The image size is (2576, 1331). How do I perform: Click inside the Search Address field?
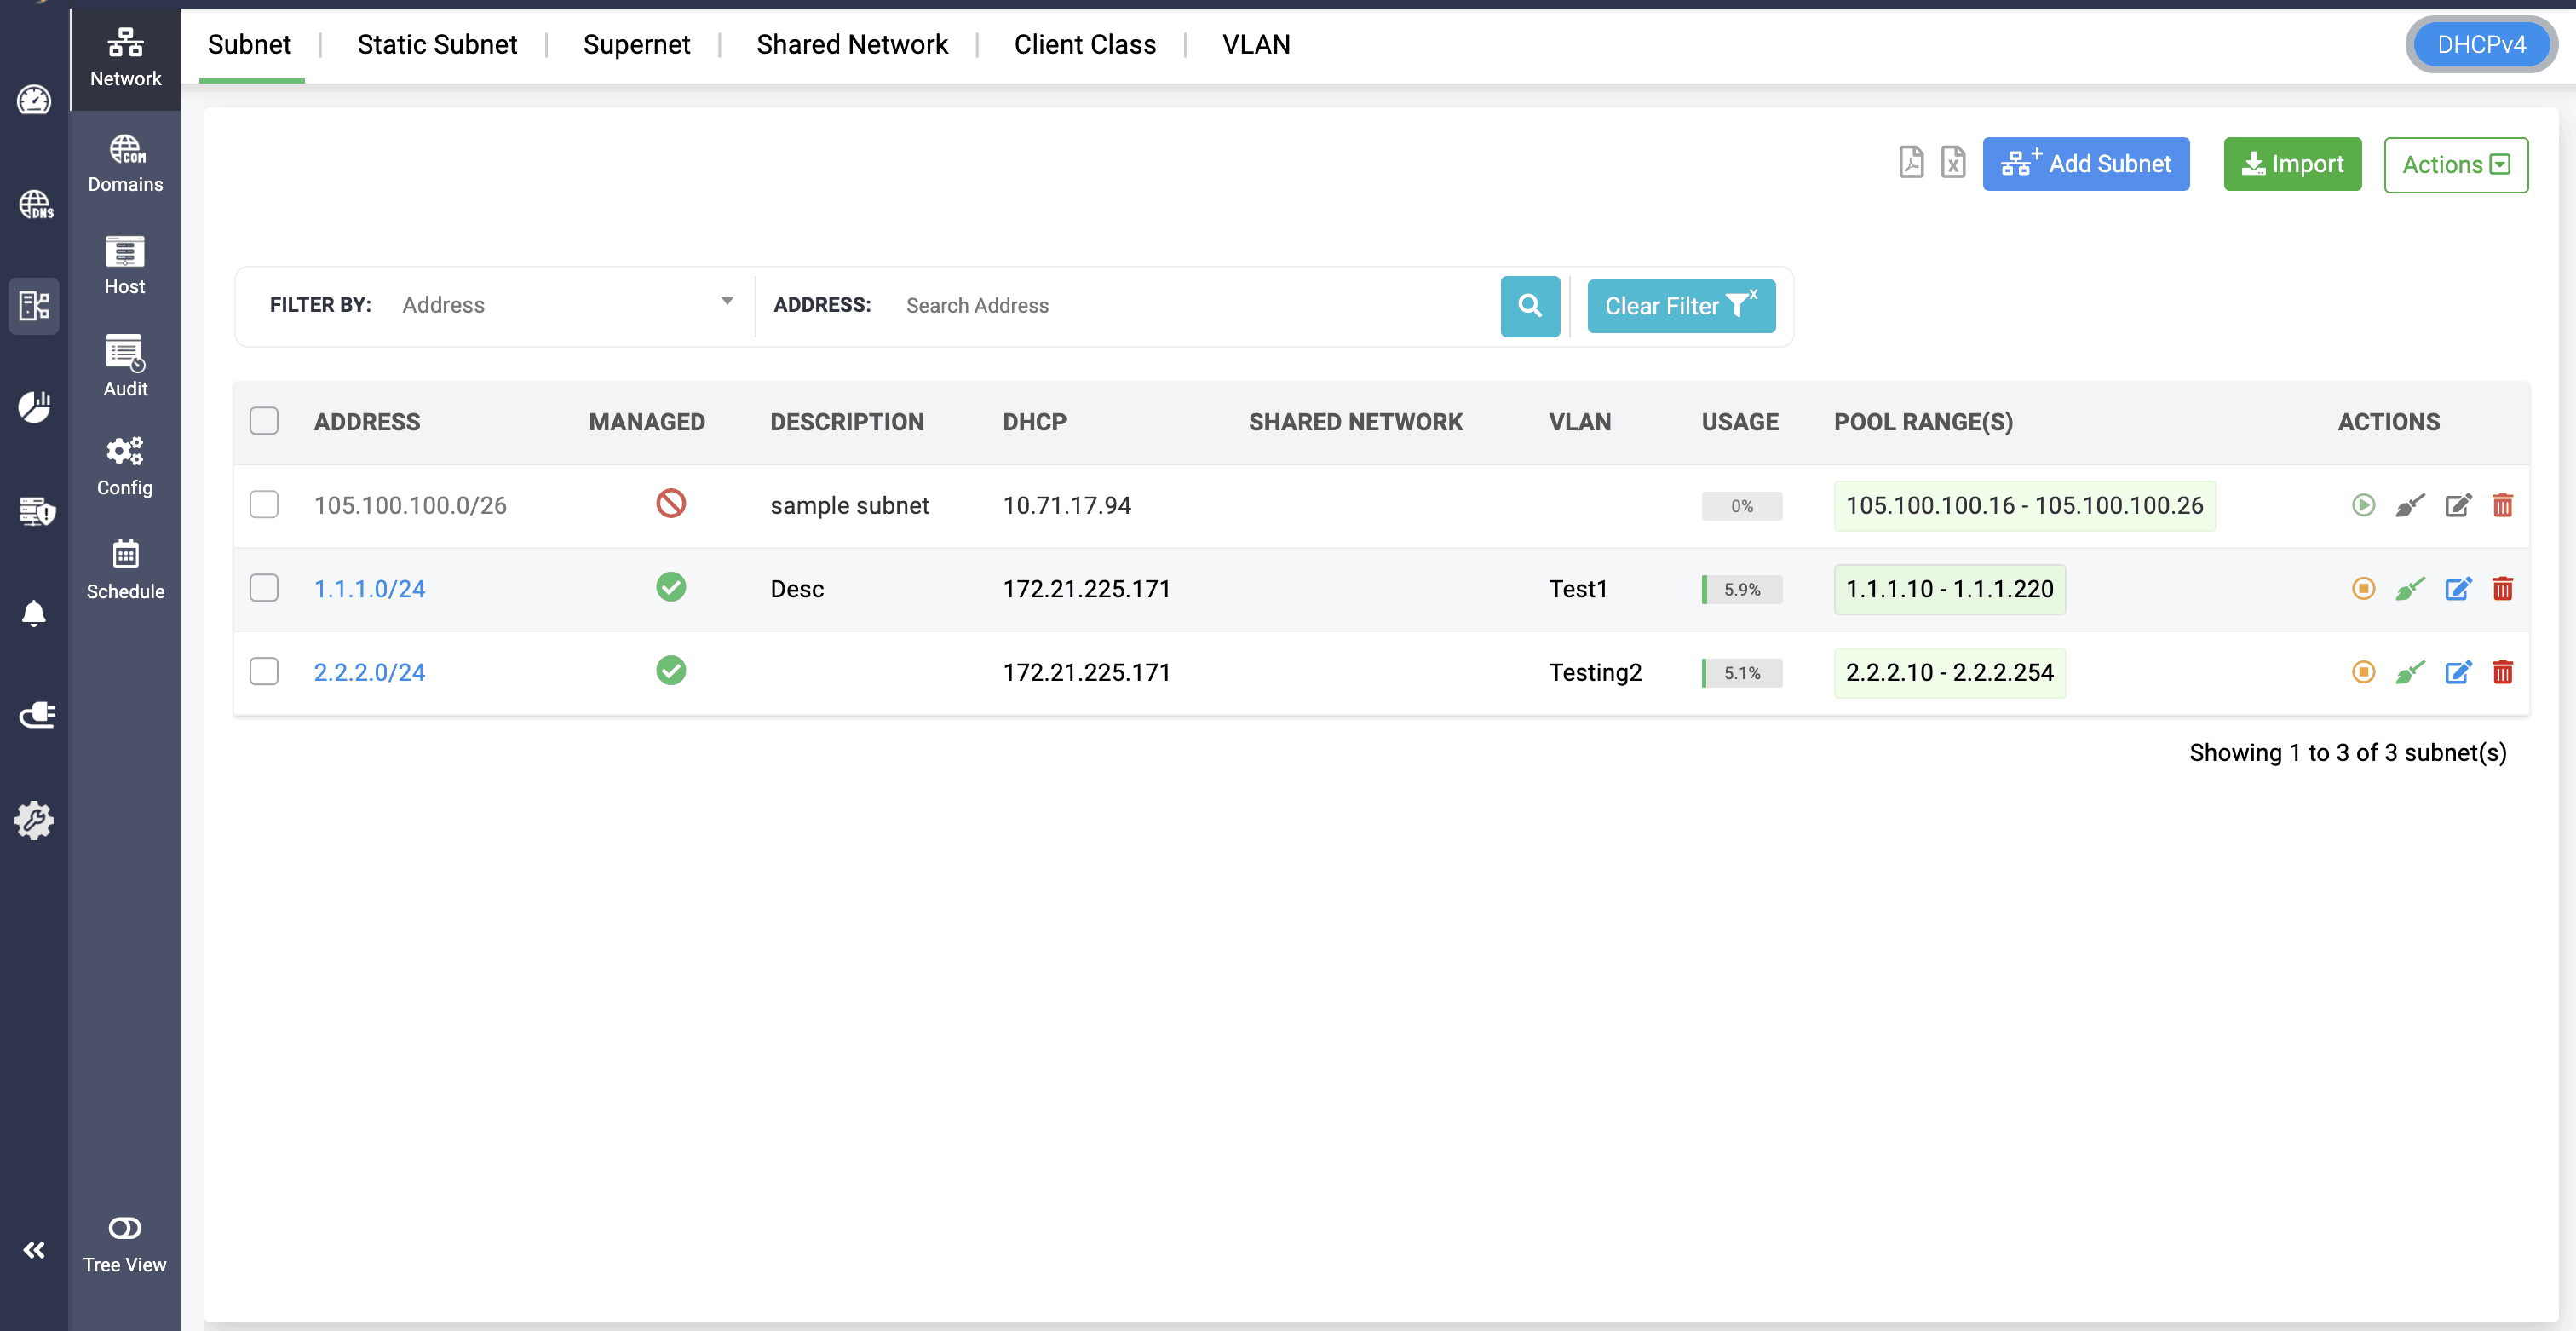point(1190,306)
